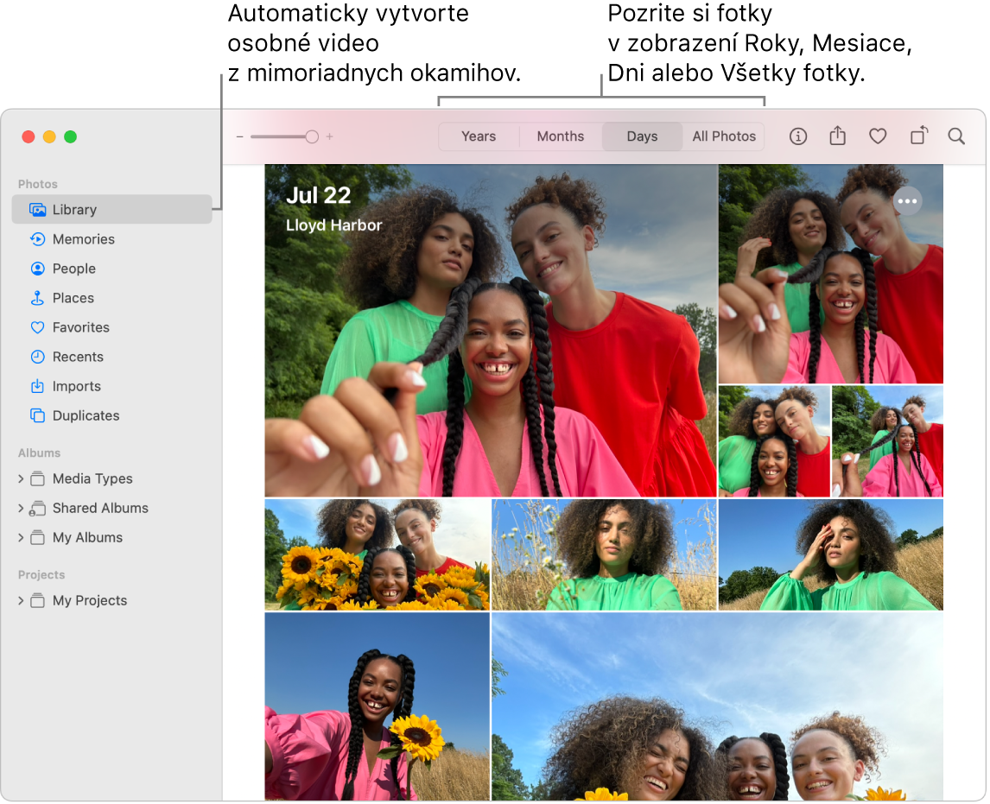Switch to the Months view
990x804 pixels.
tap(560, 136)
